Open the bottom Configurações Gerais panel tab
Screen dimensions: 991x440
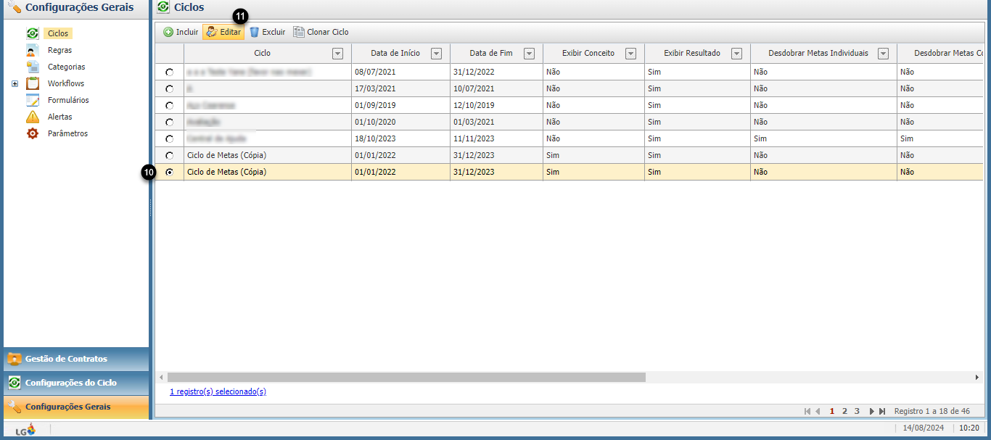[x=76, y=407]
